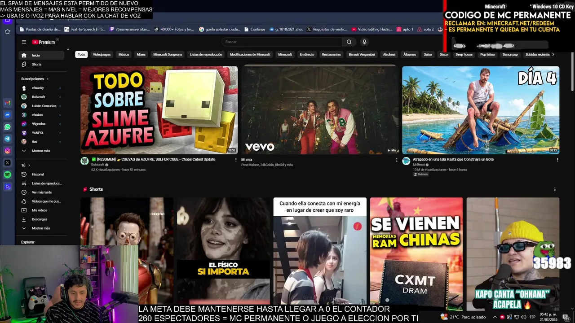Open Mis vídeos in sidebar
The image size is (575, 323).
[x=41, y=210]
